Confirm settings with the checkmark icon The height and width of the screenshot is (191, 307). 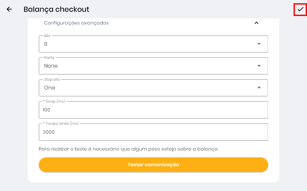(300, 9)
